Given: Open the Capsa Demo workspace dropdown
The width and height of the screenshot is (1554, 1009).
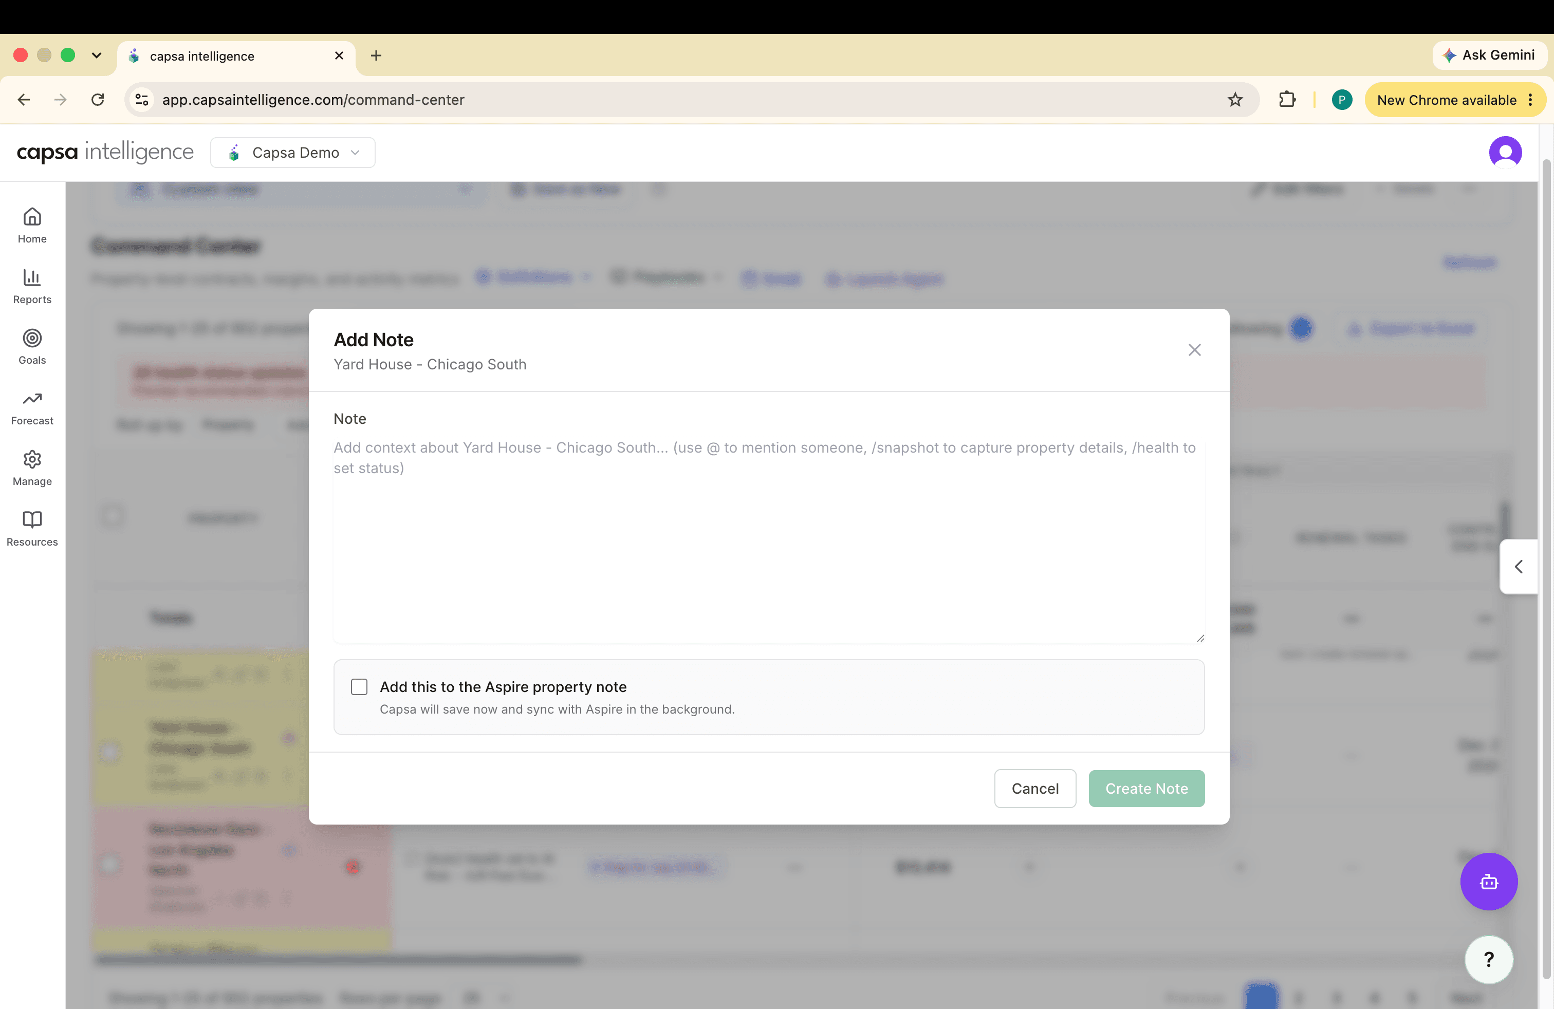Looking at the screenshot, I should (292, 153).
